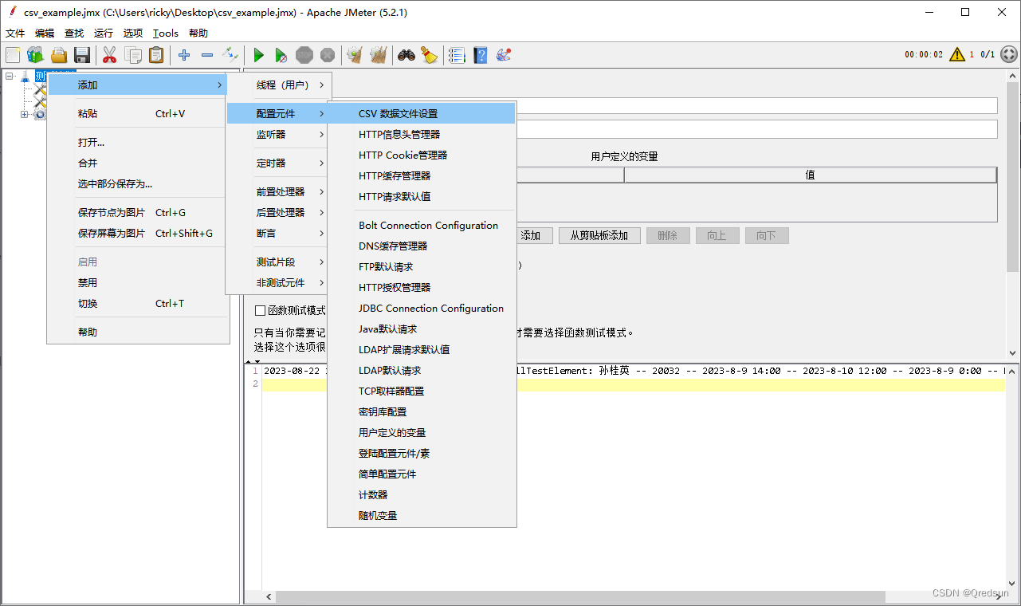This screenshot has width=1021, height=606.
Task: Open the 后置处理器 submenu
Action: tap(278, 213)
